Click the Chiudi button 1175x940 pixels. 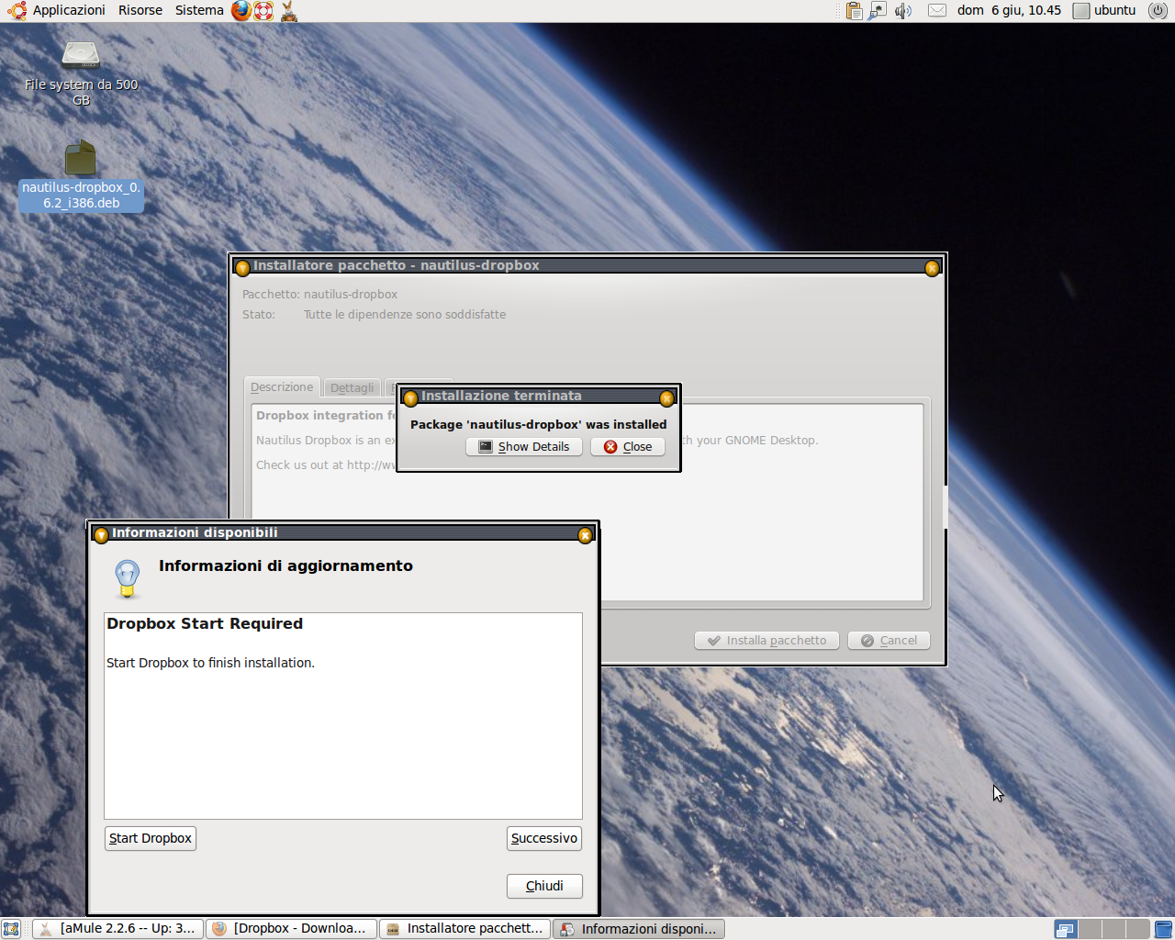coord(544,886)
